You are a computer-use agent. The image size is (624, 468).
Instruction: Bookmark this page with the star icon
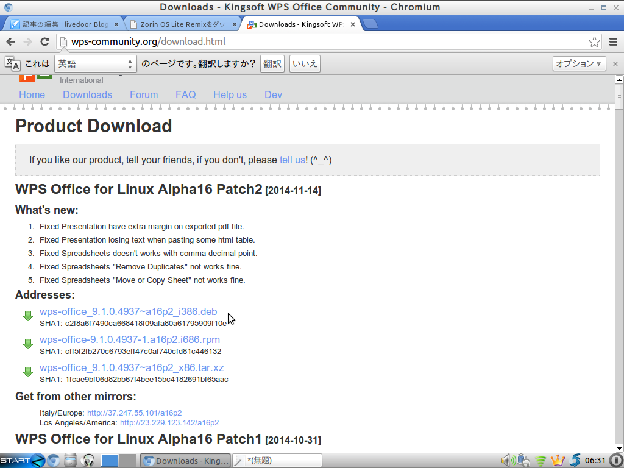tap(594, 42)
